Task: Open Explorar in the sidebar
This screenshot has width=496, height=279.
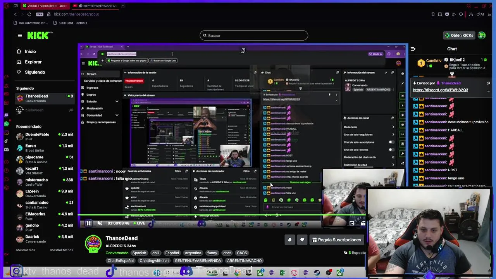Action: coord(29,62)
